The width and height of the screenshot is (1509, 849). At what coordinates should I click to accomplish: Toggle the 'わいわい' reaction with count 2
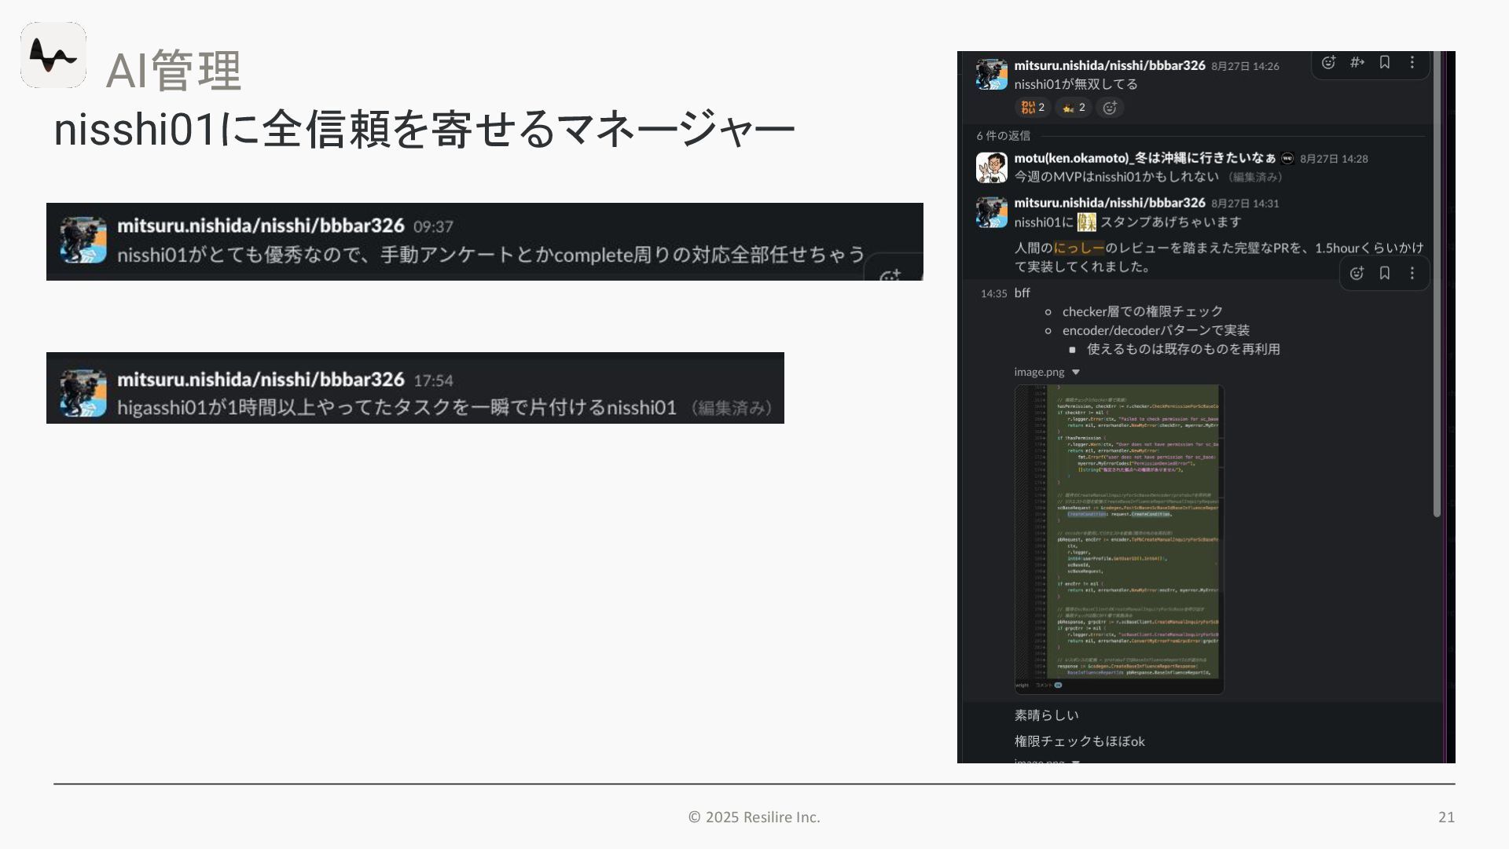(1033, 108)
